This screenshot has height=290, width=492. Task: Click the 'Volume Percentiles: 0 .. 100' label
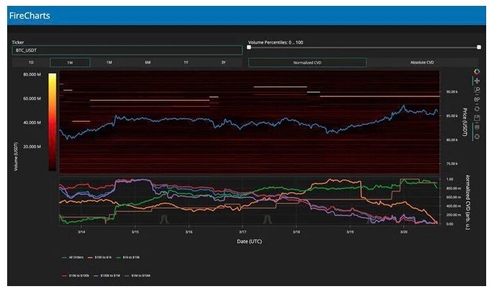(x=276, y=42)
